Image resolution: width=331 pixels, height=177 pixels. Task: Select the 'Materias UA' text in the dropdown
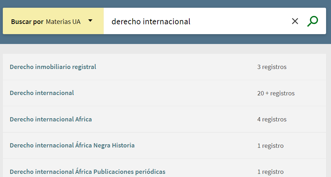coord(63,22)
